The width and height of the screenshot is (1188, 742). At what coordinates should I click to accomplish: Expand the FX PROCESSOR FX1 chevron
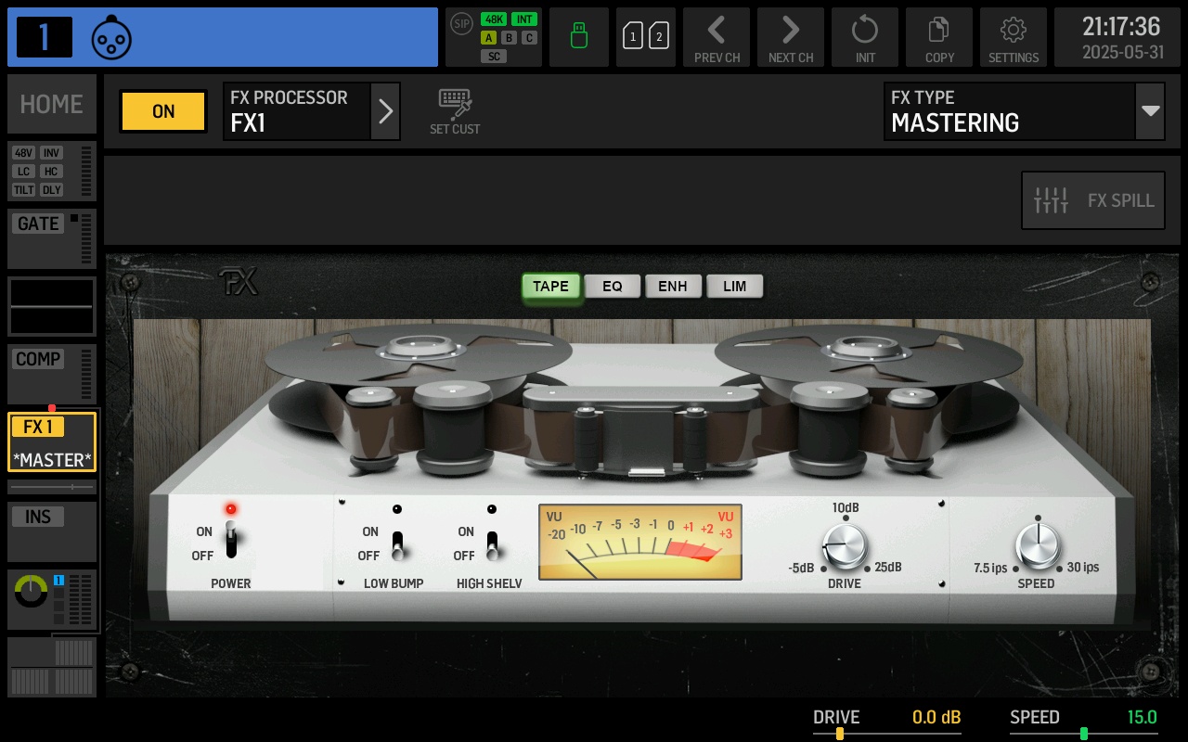385,110
